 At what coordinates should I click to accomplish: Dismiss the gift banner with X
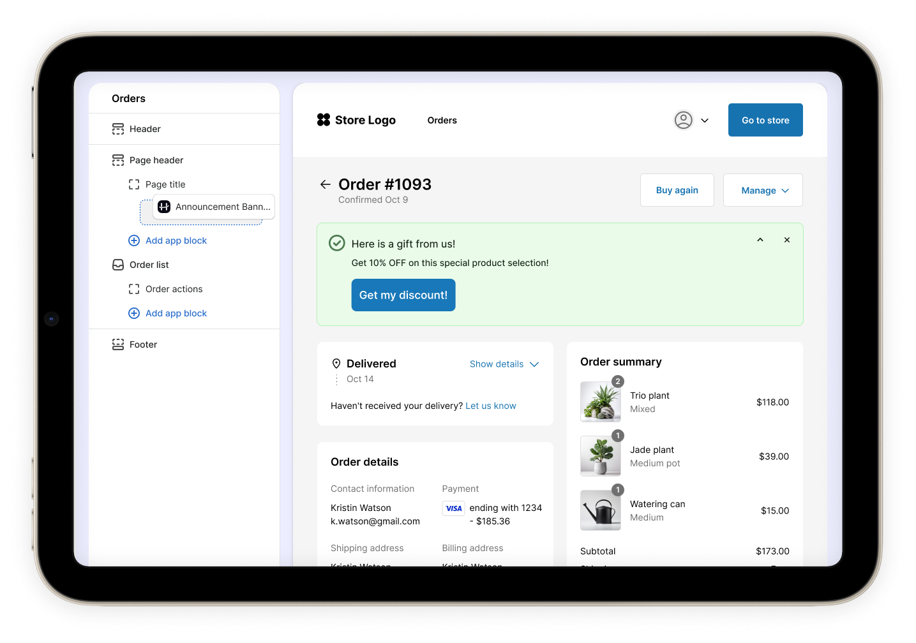787,240
